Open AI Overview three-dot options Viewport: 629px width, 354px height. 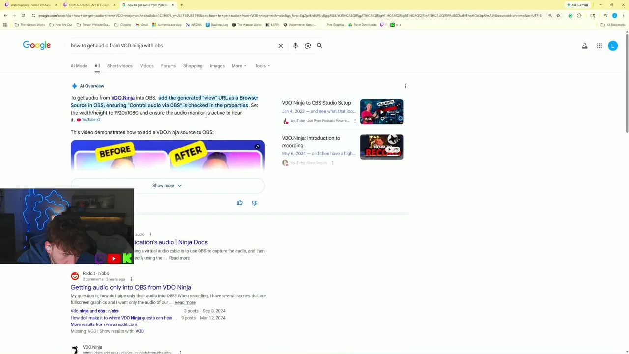tap(405, 86)
